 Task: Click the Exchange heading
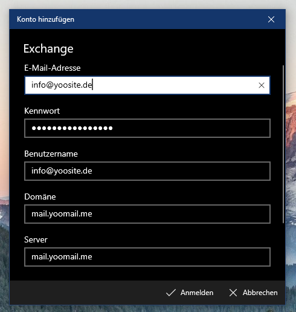(48, 49)
